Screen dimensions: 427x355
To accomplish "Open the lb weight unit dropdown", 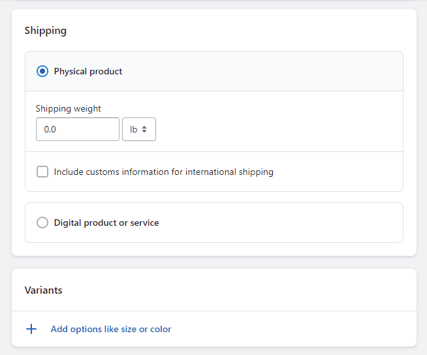I will (x=139, y=129).
